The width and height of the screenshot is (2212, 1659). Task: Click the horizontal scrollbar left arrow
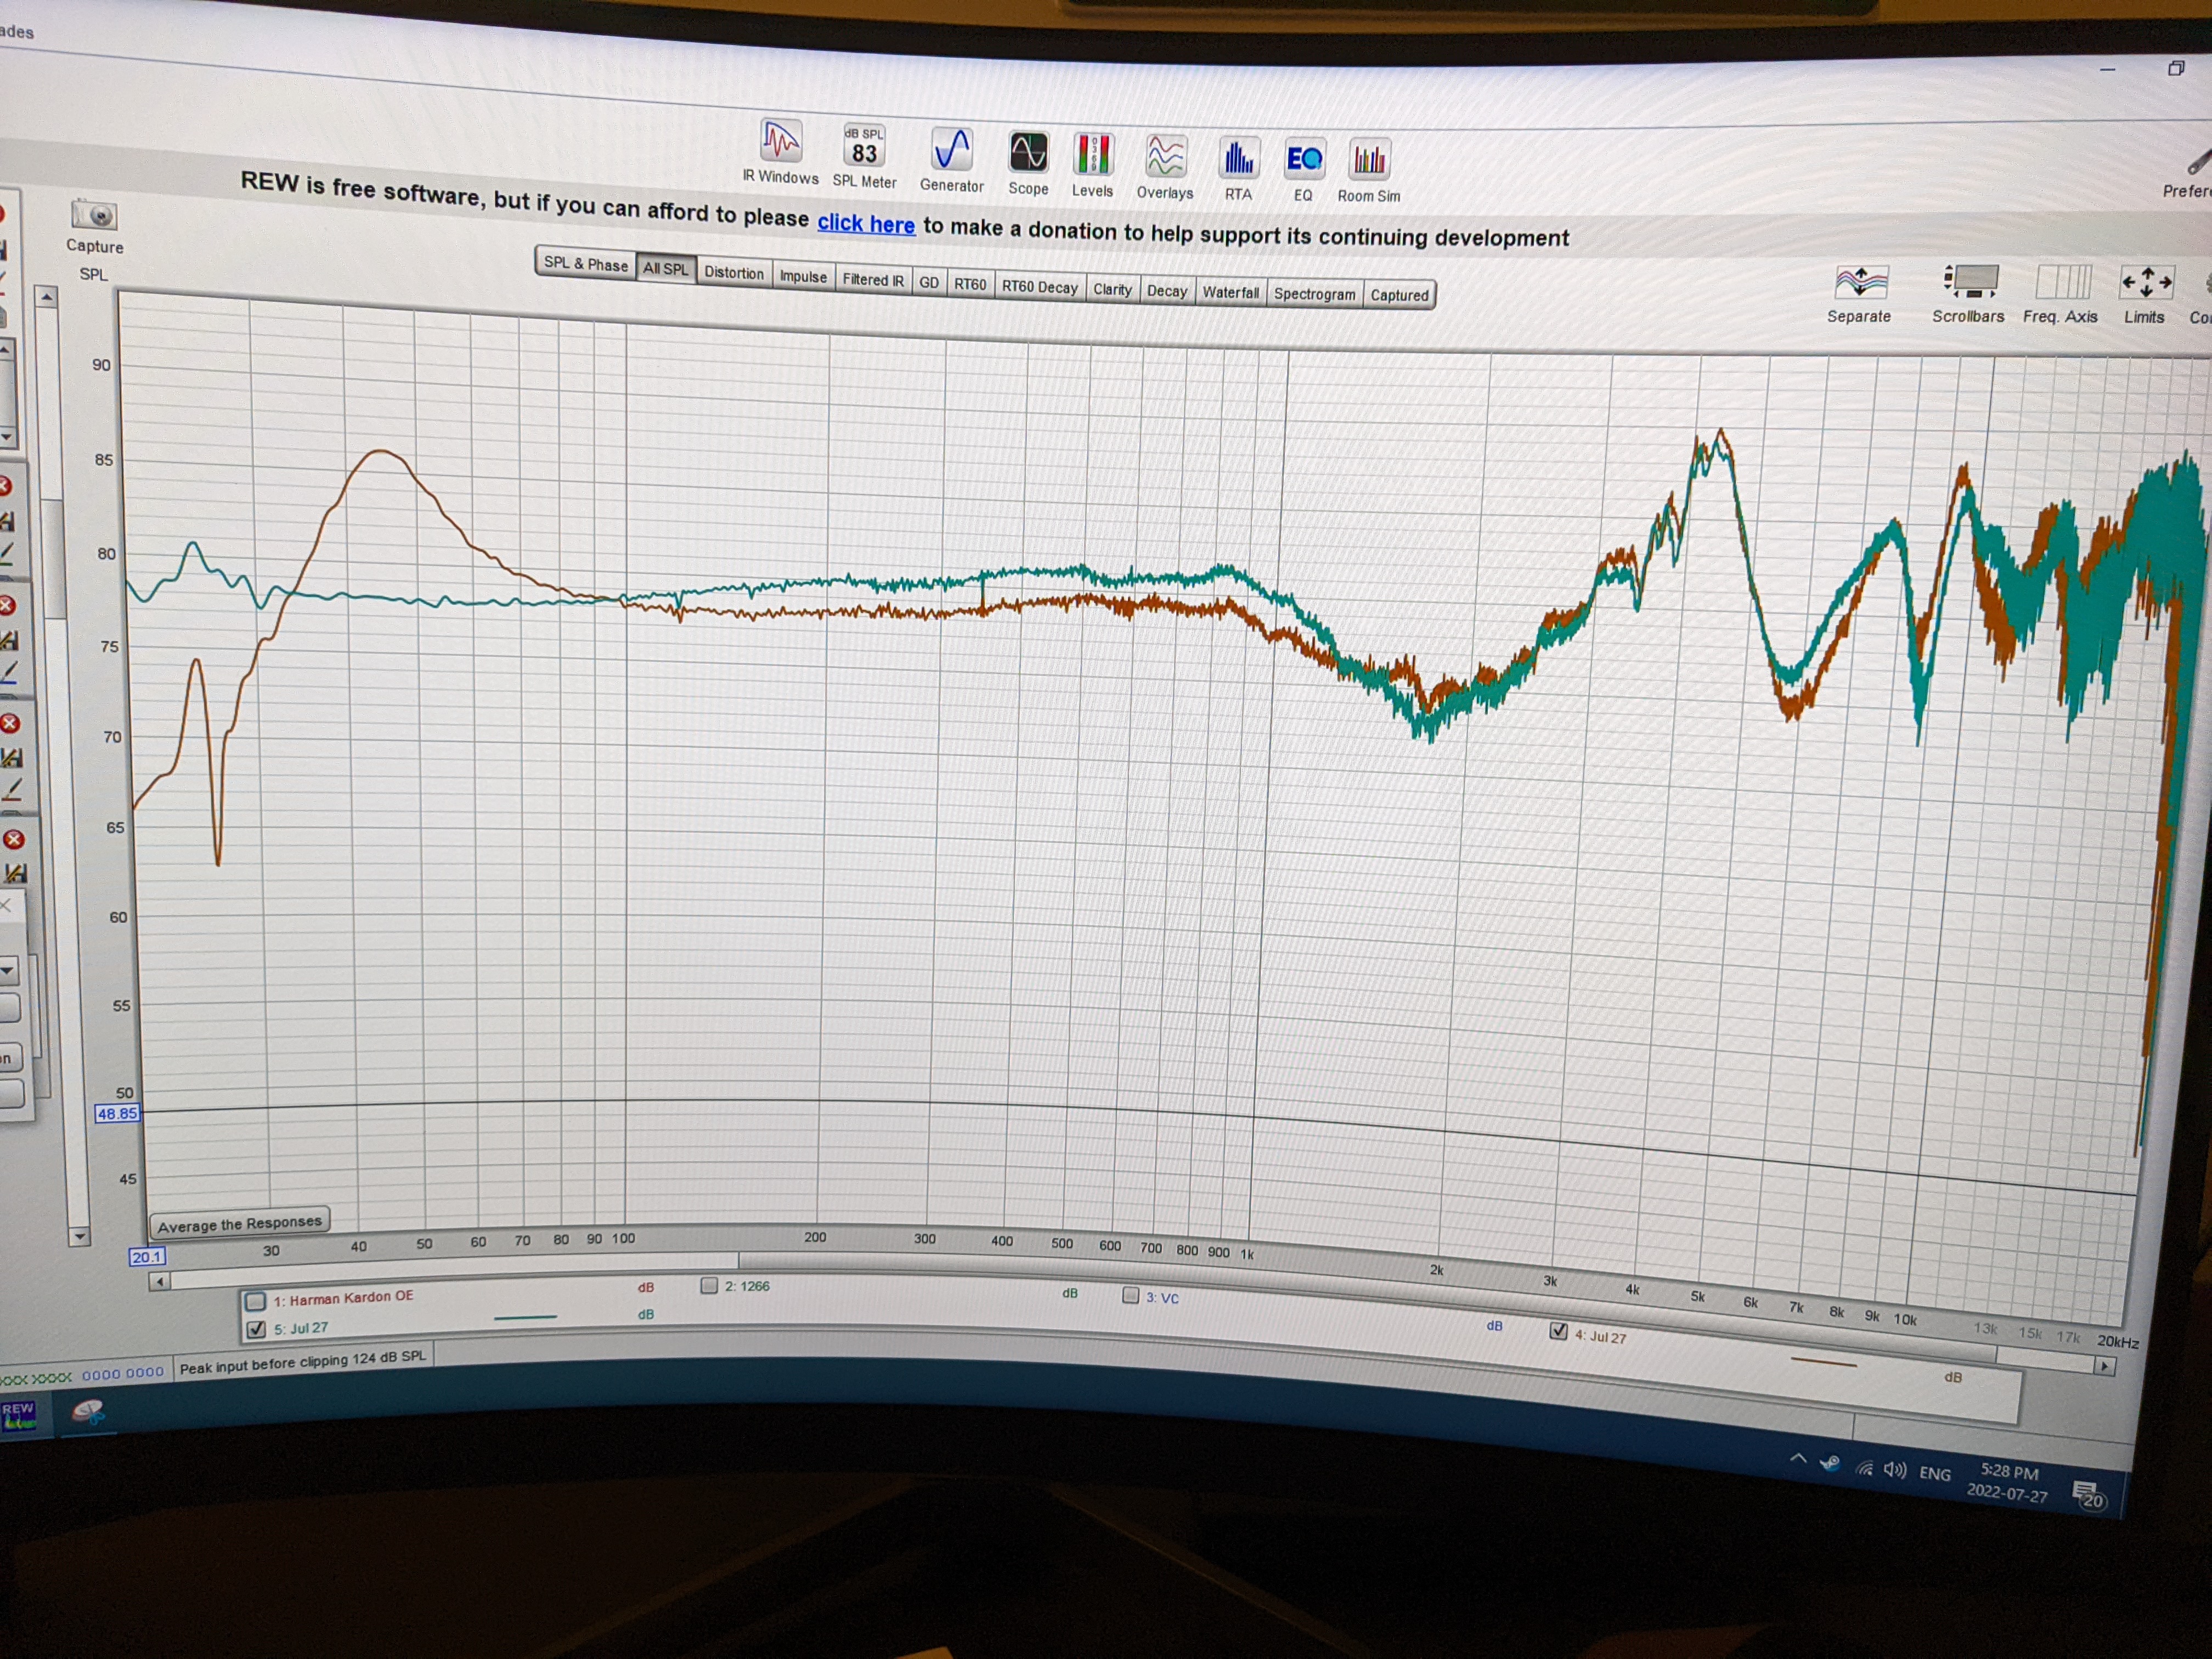[160, 1281]
